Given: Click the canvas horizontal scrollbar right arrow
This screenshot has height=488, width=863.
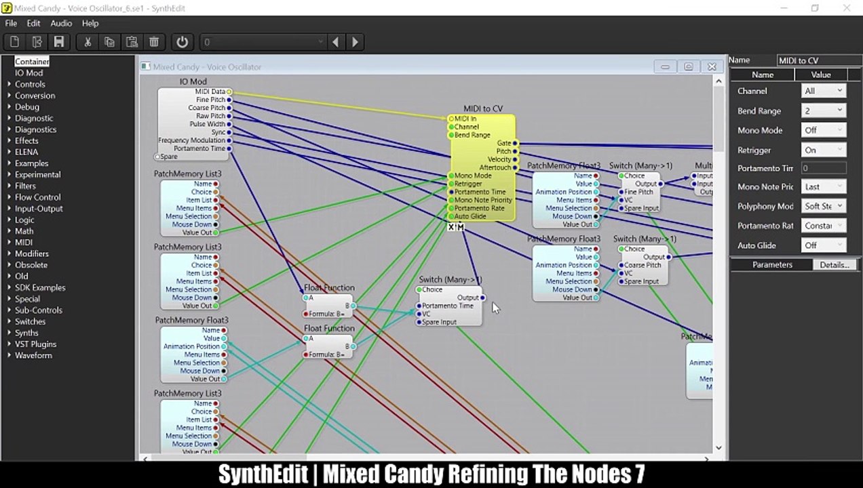Looking at the screenshot, I should click(x=708, y=458).
